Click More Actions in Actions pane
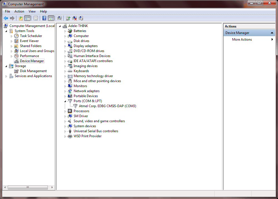Viewport: 278px width, 199px height. (x=242, y=40)
